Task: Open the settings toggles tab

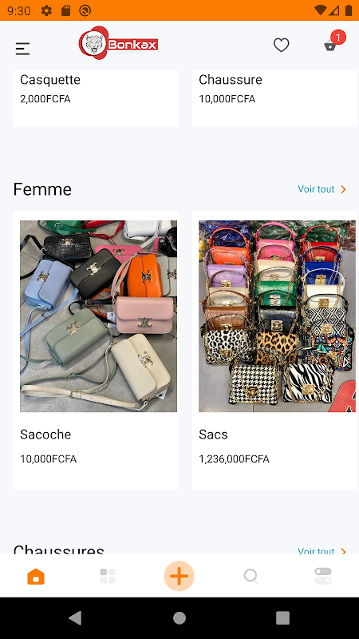Action: click(x=323, y=576)
